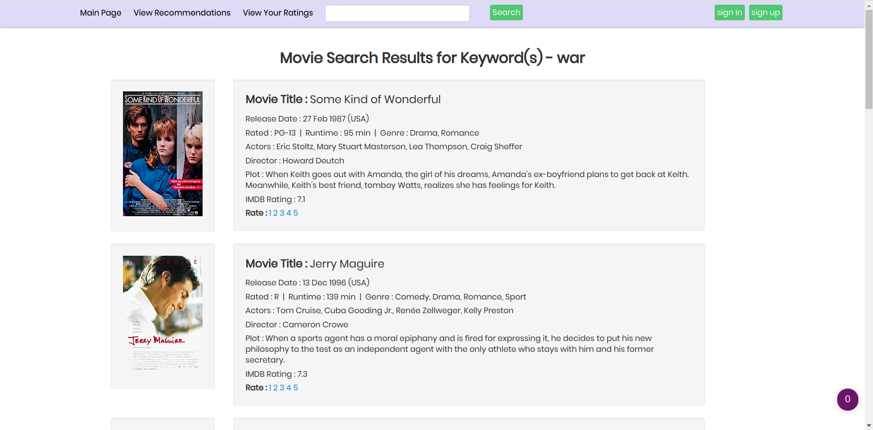Give Jerry Maguire a rating of 4

(x=289, y=388)
